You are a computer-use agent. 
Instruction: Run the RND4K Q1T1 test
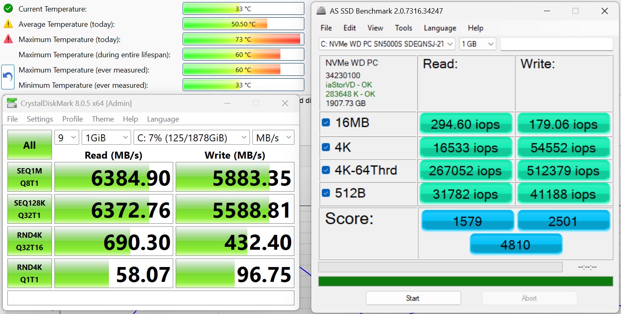tap(30, 273)
